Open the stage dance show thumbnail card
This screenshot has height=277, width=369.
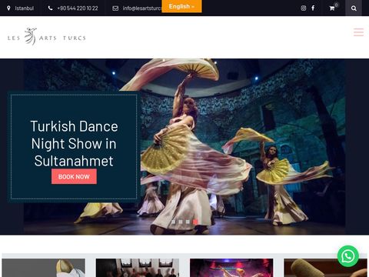pos(231,268)
